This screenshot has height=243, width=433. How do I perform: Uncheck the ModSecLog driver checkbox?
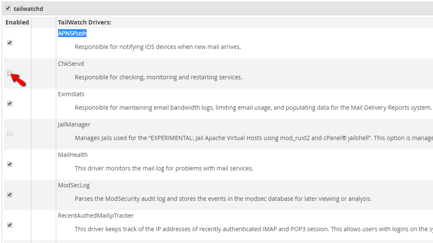pyautogui.click(x=10, y=194)
